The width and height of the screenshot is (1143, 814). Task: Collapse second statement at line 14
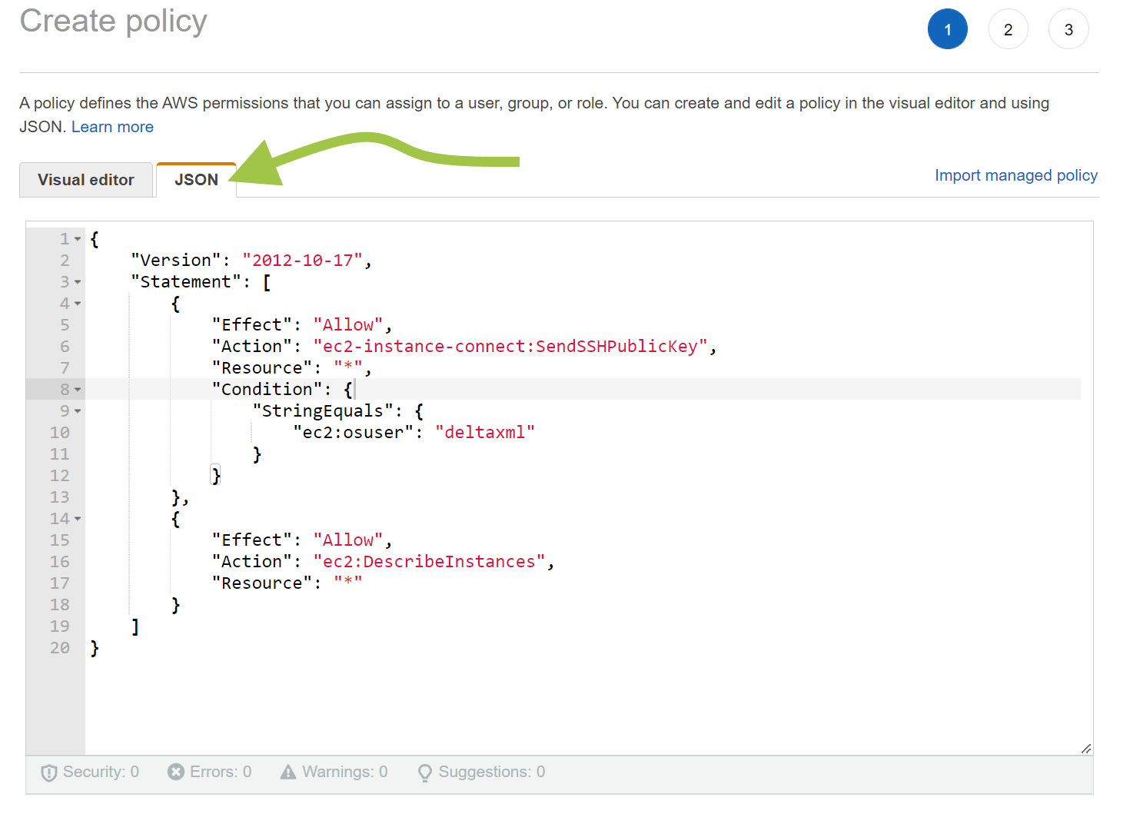(78, 519)
